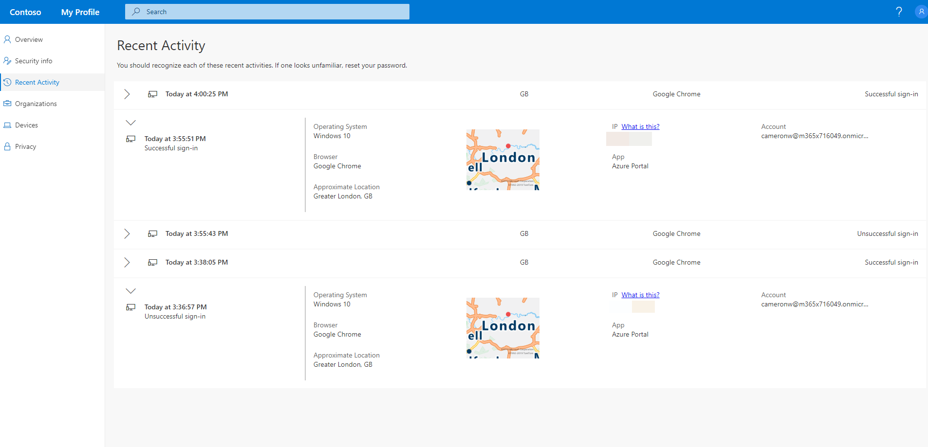Click account email in 3:36:57 PM details

[815, 304]
